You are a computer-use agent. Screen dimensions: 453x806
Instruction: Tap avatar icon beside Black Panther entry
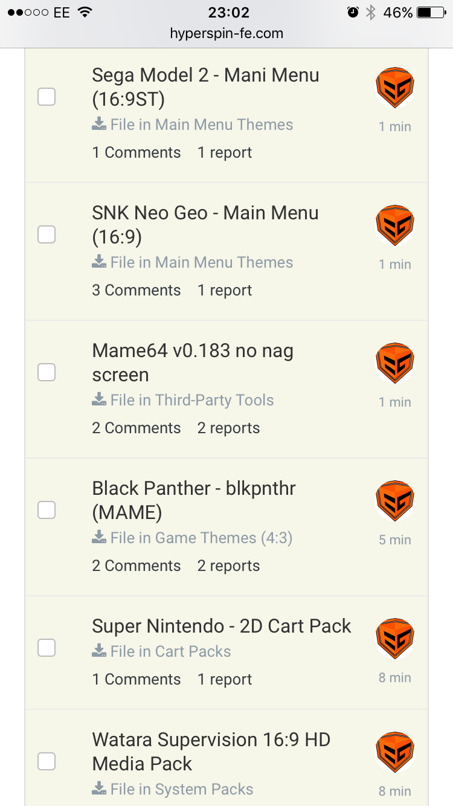point(394,501)
